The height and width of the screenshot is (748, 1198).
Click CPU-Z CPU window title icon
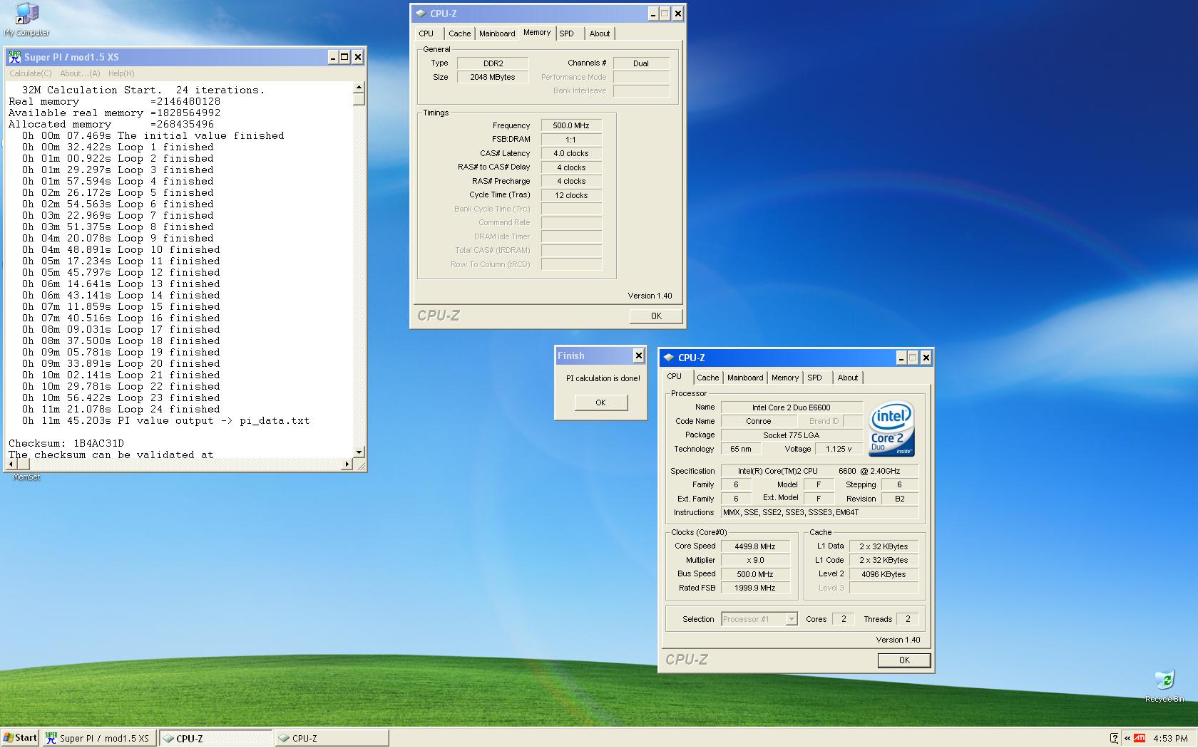[669, 358]
